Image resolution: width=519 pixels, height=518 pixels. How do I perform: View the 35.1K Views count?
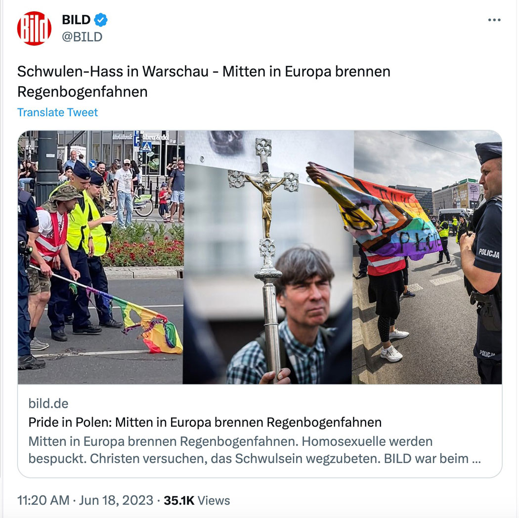pyautogui.click(x=197, y=500)
